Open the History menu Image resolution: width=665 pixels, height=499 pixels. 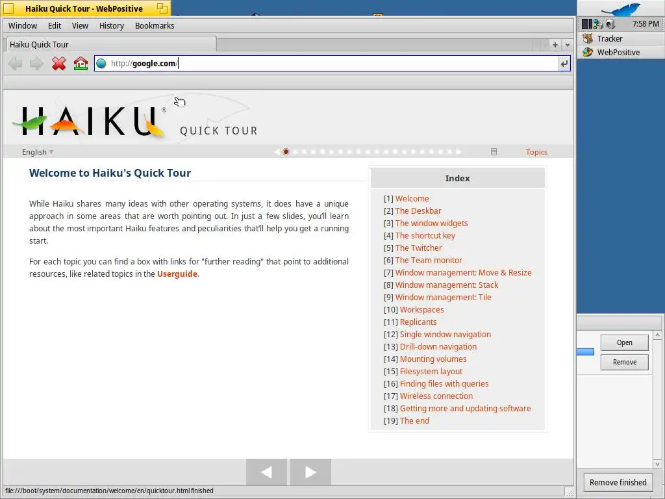click(x=112, y=25)
